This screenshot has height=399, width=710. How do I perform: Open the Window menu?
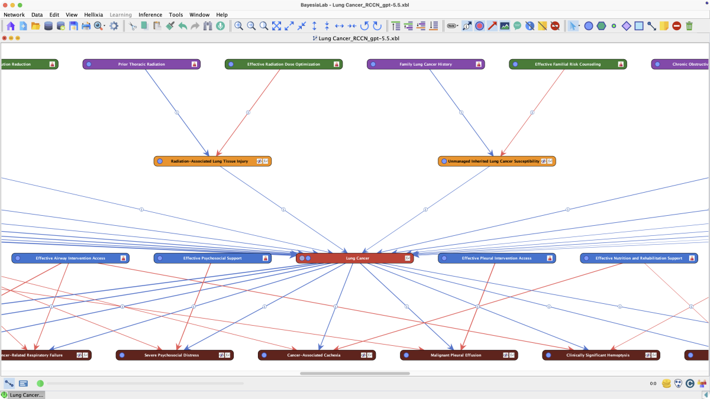[x=199, y=15]
